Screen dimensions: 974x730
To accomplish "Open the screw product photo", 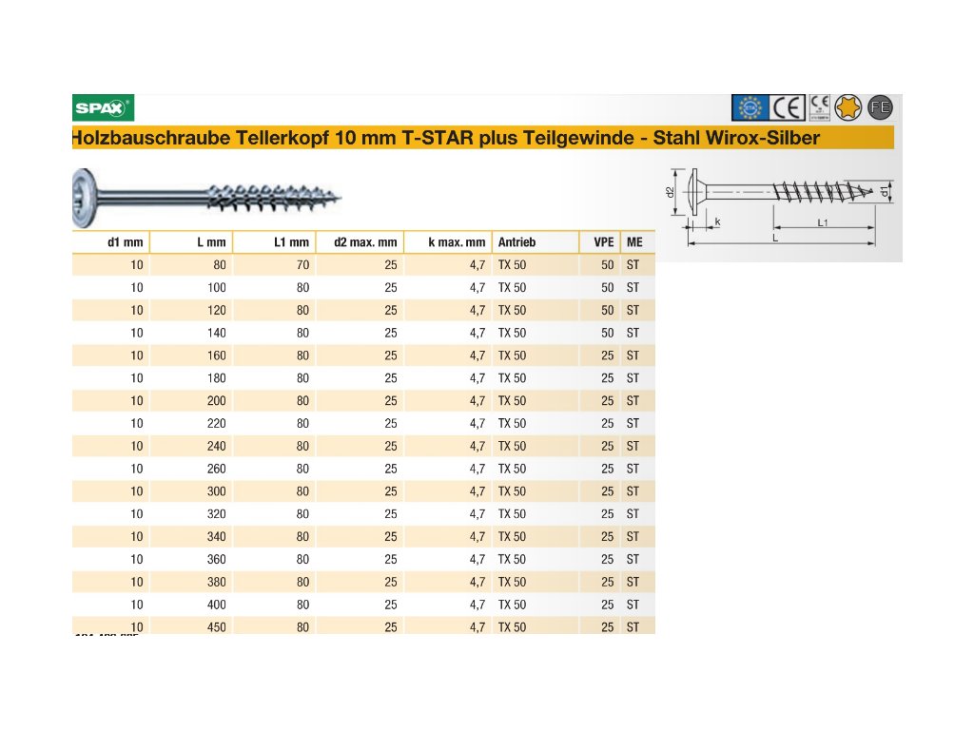I will (x=206, y=198).
